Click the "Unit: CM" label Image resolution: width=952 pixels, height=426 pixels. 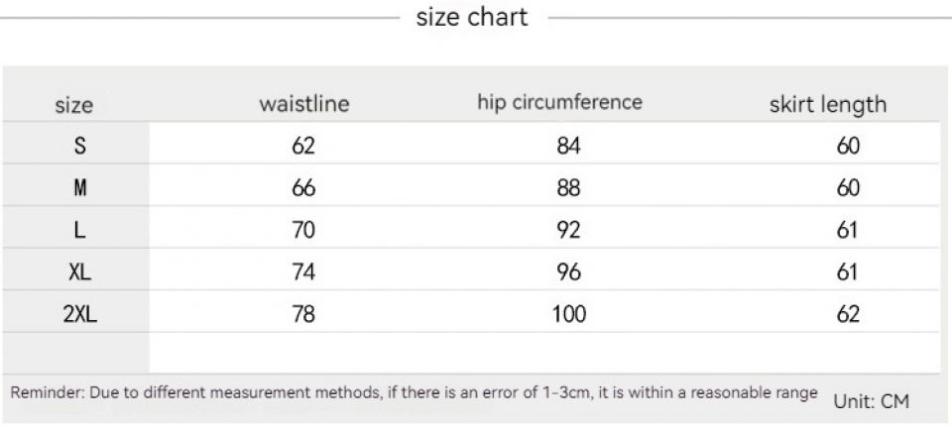click(871, 401)
